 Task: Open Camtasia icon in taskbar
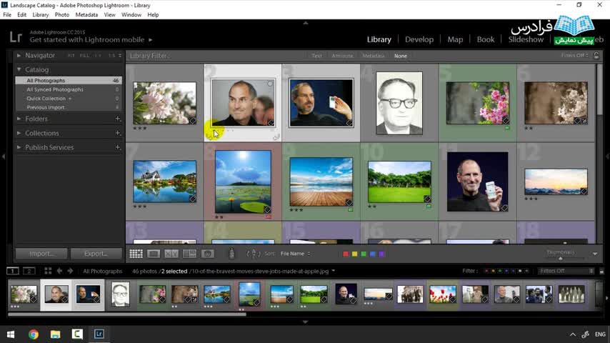pyautogui.click(x=77, y=334)
